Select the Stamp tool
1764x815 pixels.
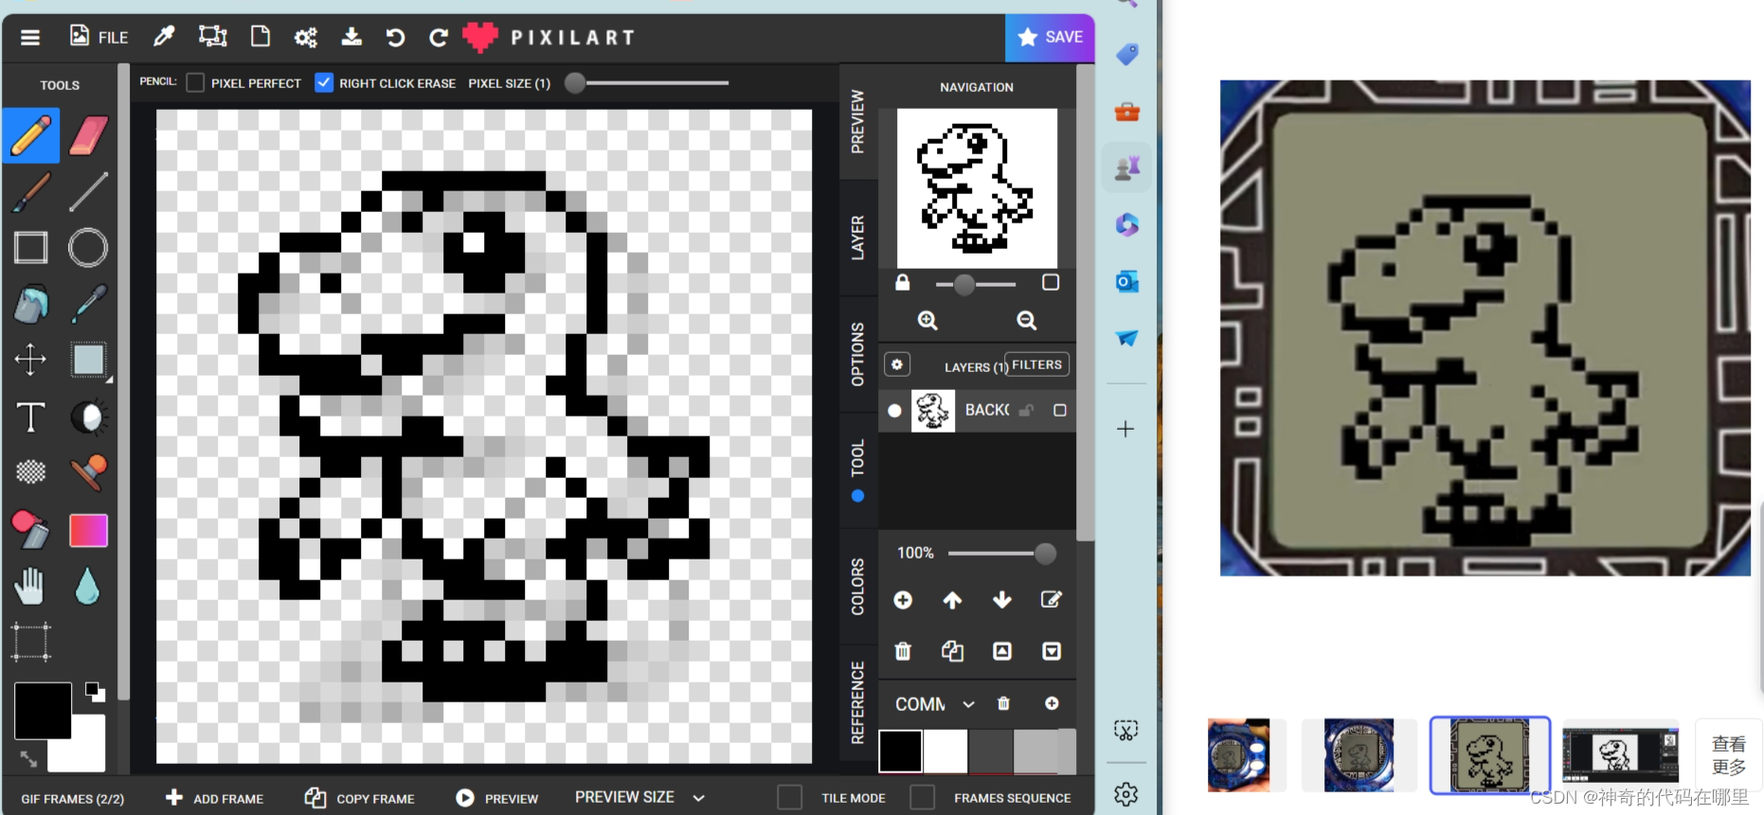tap(88, 471)
